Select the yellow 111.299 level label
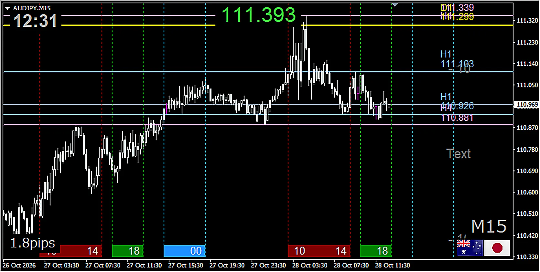 point(457,16)
